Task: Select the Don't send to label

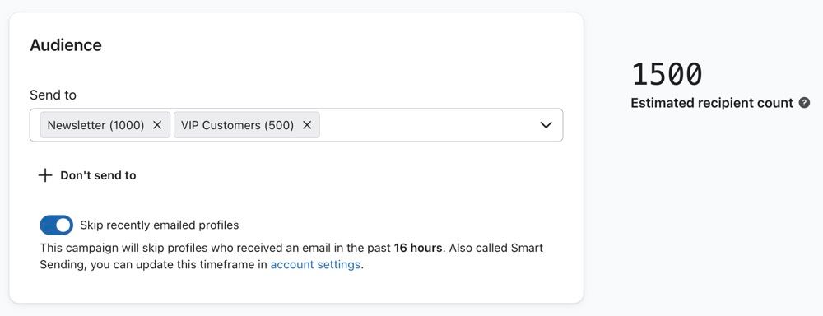Action: pyautogui.click(x=98, y=175)
